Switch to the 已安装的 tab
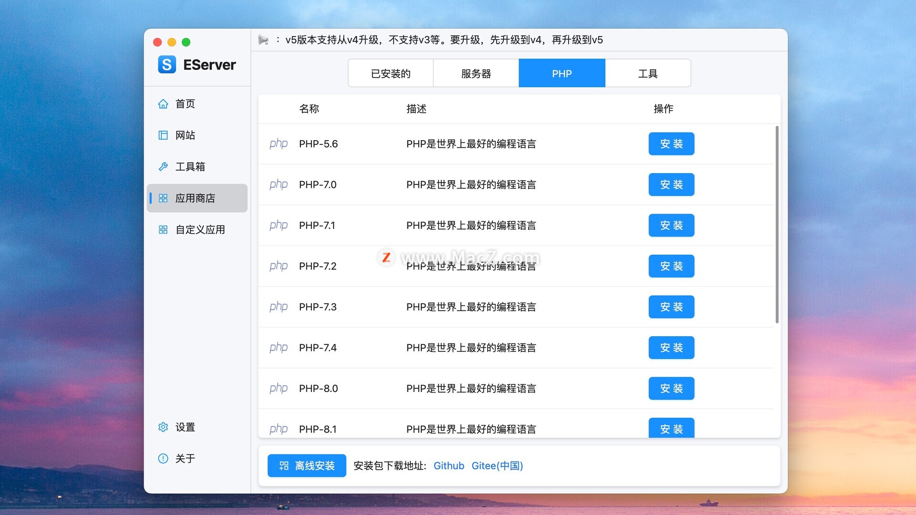The height and width of the screenshot is (515, 916). coord(391,73)
